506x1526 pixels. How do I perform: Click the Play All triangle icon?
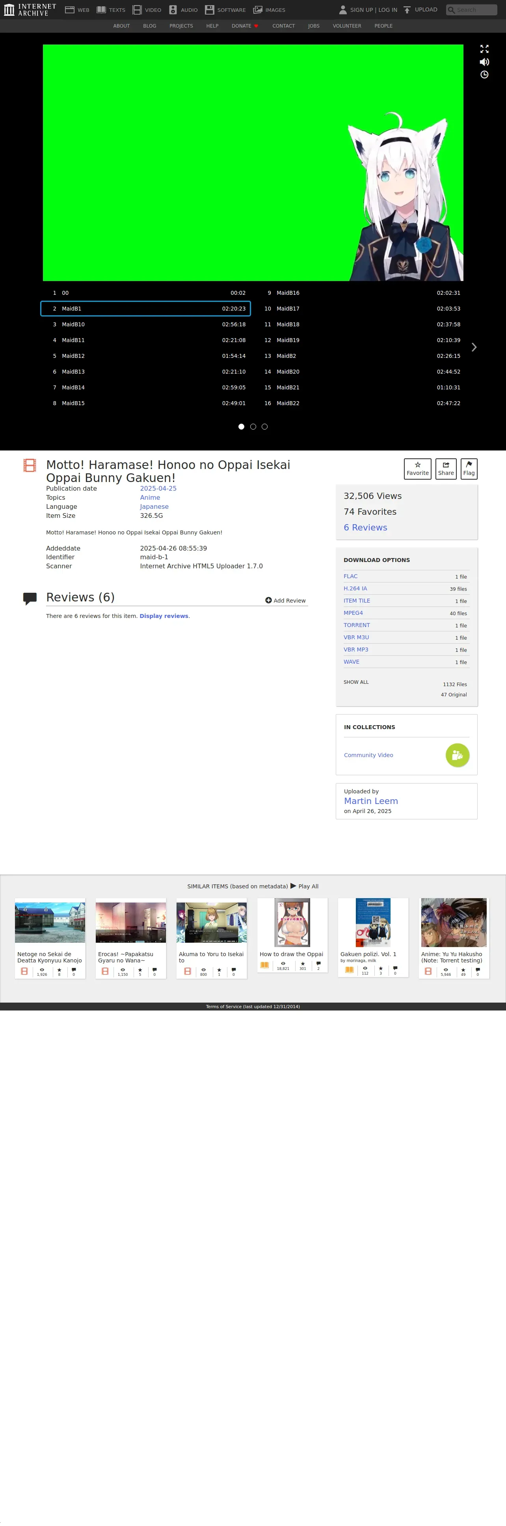pyautogui.click(x=293, y=886)
